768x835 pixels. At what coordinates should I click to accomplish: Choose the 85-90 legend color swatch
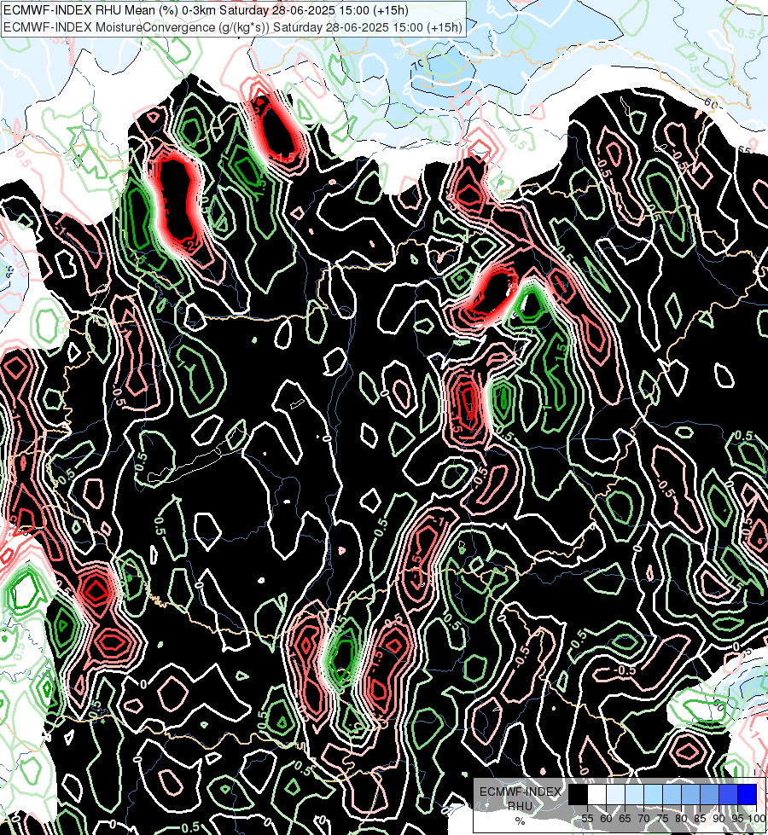(x=709, y=794)
